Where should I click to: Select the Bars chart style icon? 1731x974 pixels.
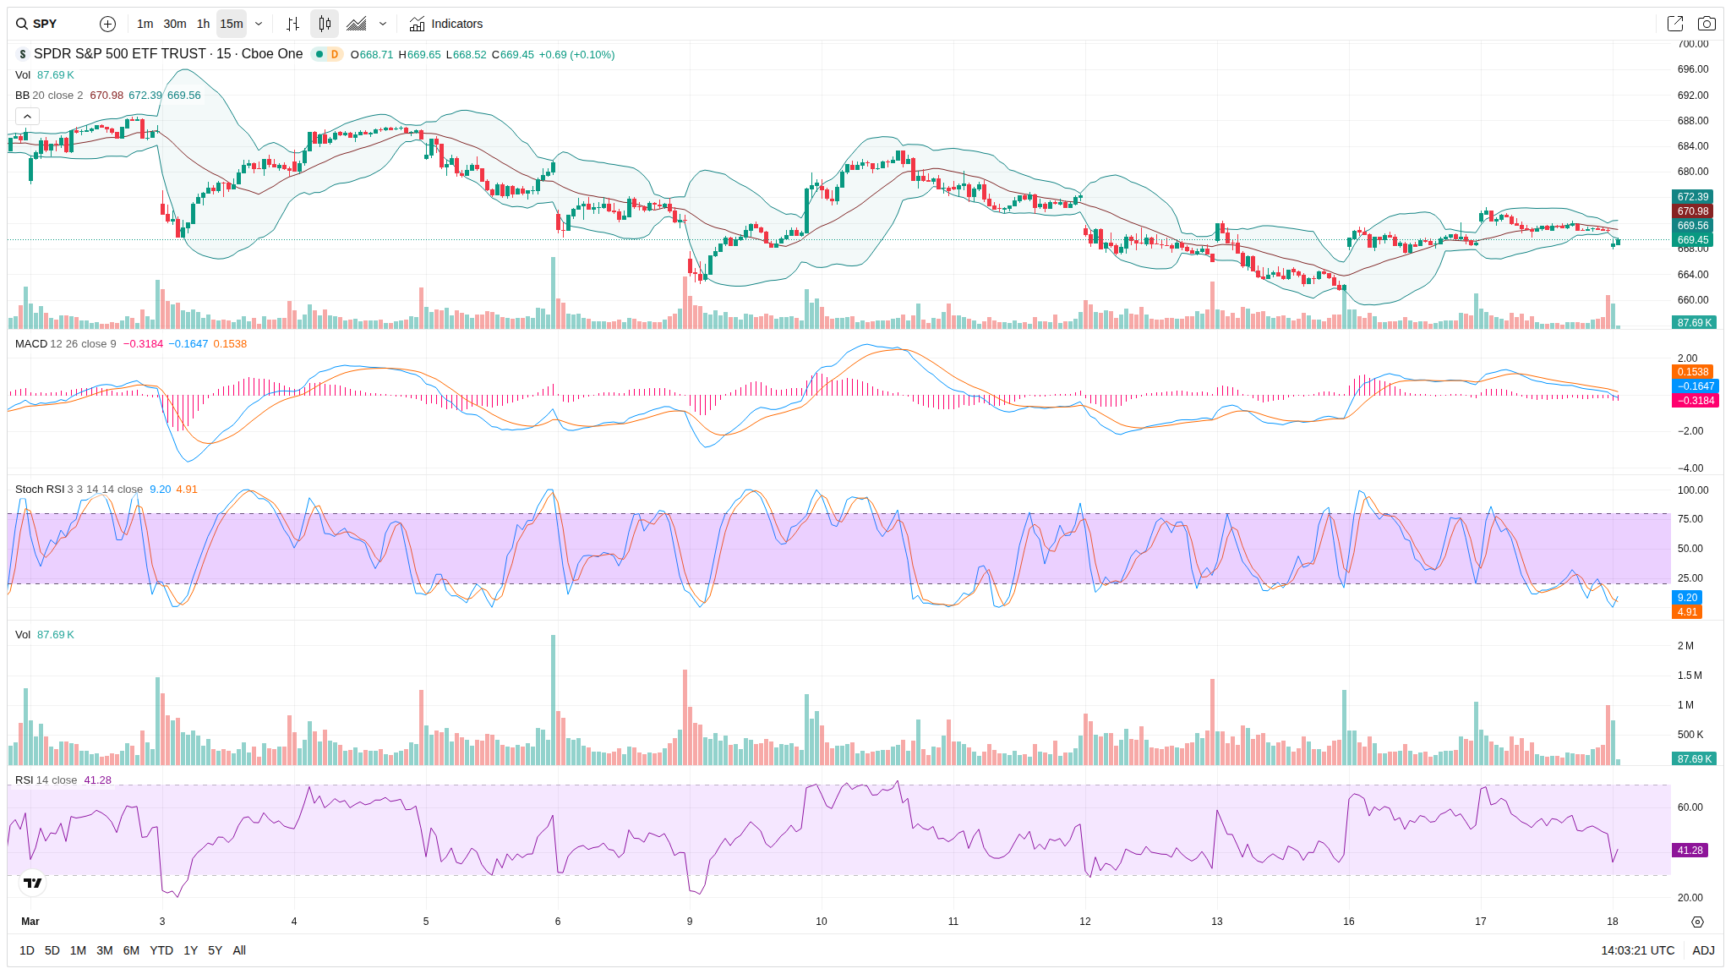click(292, 24)
